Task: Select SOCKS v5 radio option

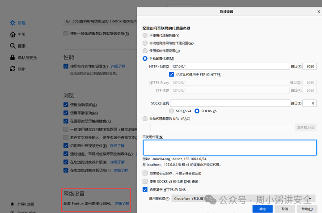Action: point(197,111)
